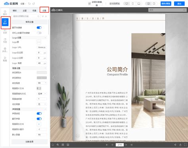Click the magnifier in the settings search box

point(38,16)
